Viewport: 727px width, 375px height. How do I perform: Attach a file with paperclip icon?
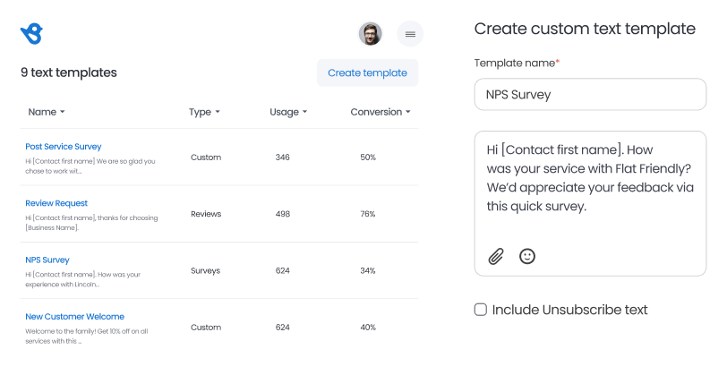pos(496,256)
